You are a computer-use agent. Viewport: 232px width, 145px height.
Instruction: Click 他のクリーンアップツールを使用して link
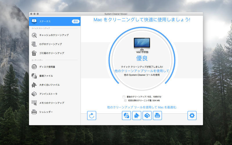pos(142,71)
